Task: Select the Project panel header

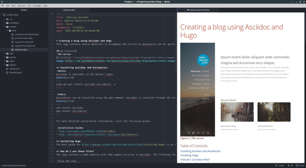Action: (x=24, y=10)
